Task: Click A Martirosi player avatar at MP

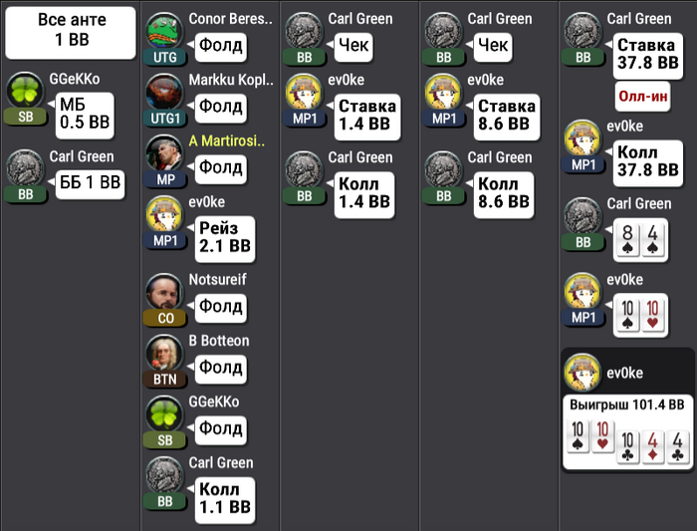Action: click(x=165, y=153)
